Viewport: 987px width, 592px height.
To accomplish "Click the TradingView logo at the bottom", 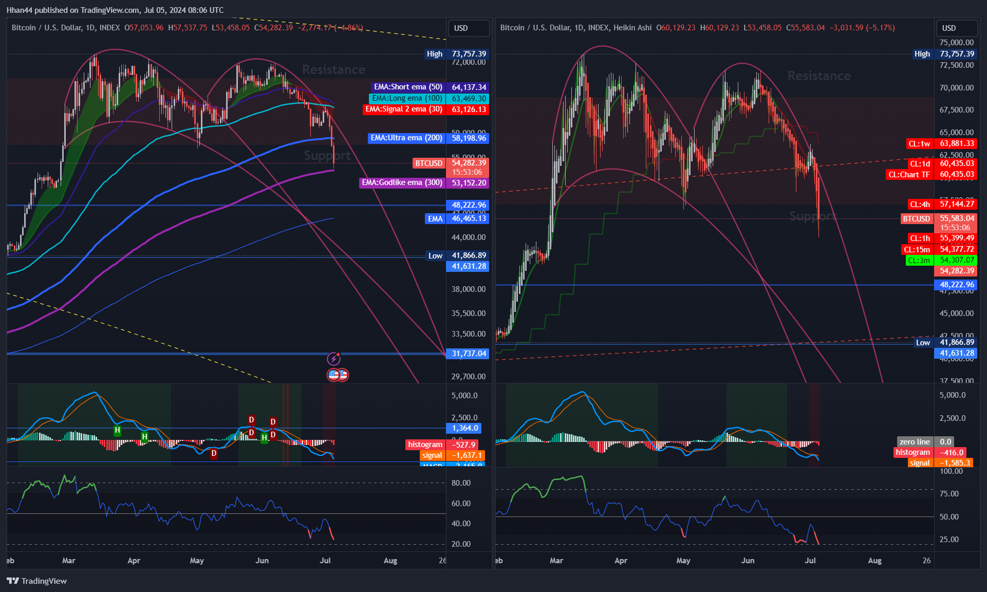I will tap(37, 581).
